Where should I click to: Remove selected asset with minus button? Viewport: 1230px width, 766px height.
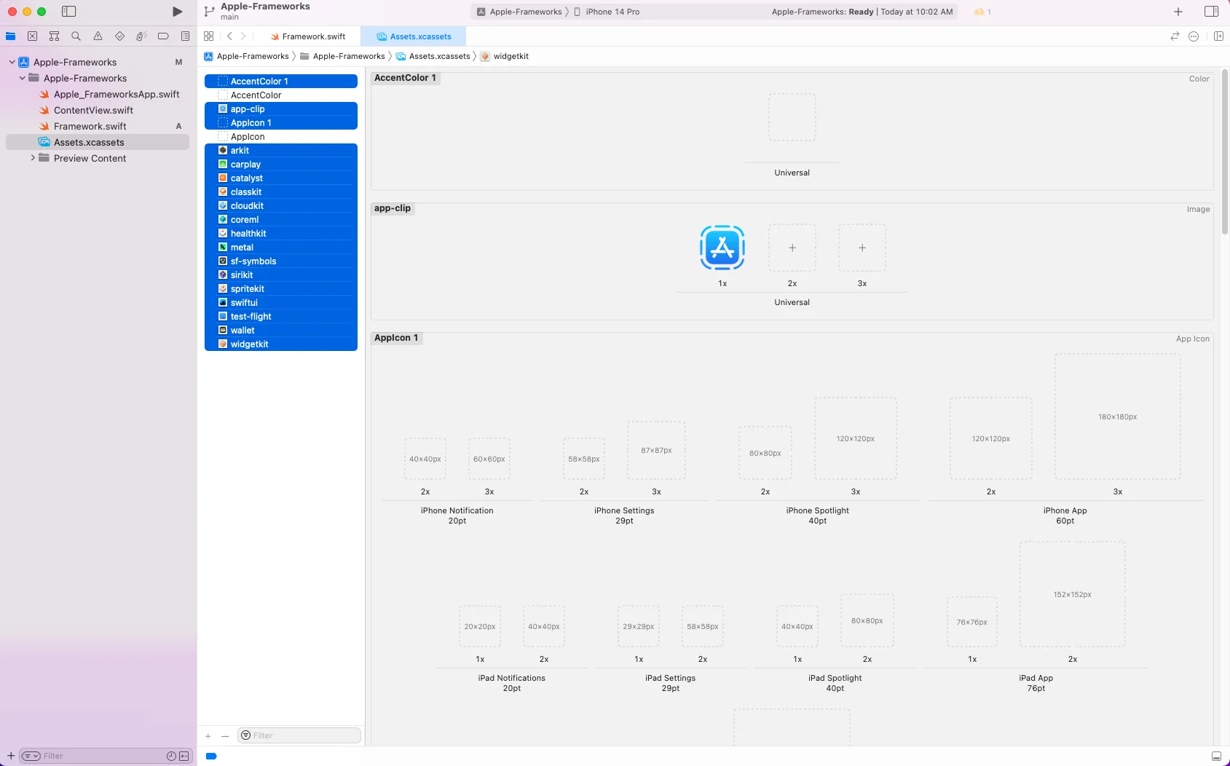tap(225, 736)
